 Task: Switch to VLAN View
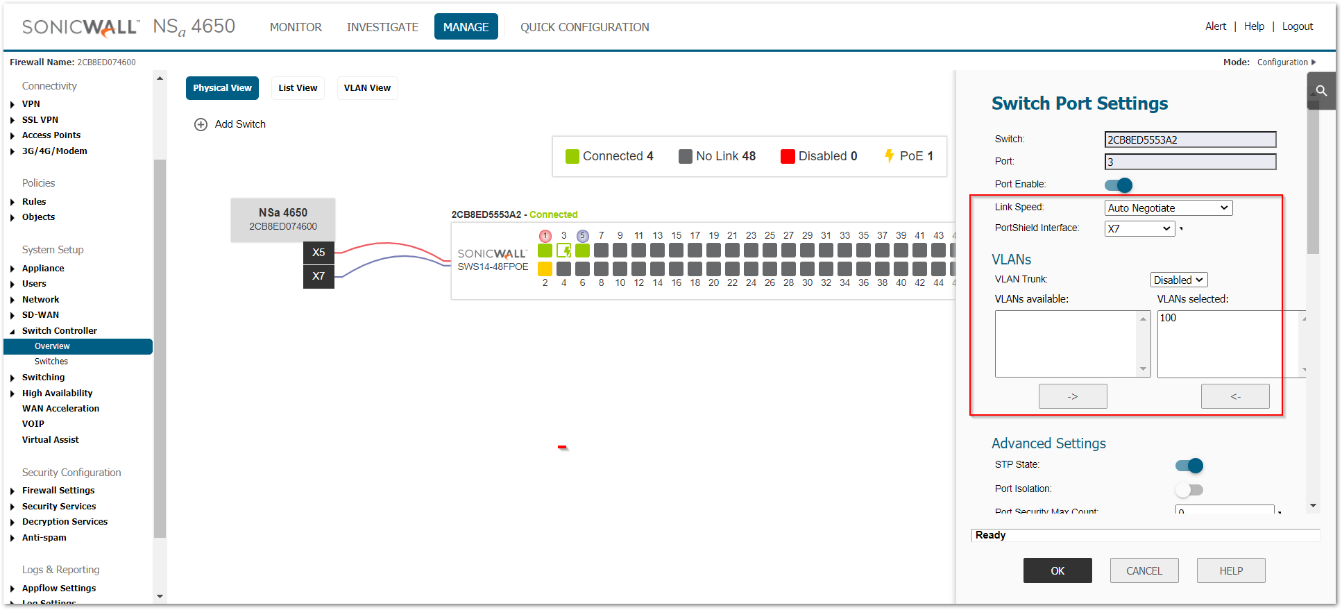point(367,88)
